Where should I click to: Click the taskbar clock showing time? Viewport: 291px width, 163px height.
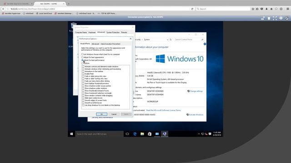[x=217, y=134]
